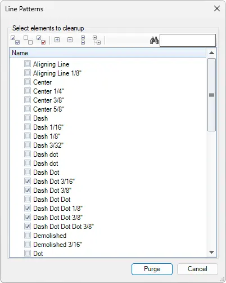
Task: Click the vertical scrollbar thumb
Action: pyautogui.click(x=211, y=95)
